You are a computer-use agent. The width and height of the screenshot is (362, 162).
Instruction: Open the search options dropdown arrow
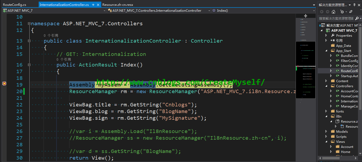pyautogui.click(x=360, y=18)
